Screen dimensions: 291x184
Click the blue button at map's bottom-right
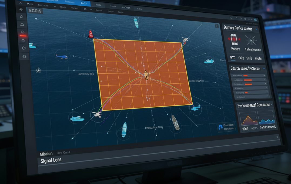coord(226,127)
